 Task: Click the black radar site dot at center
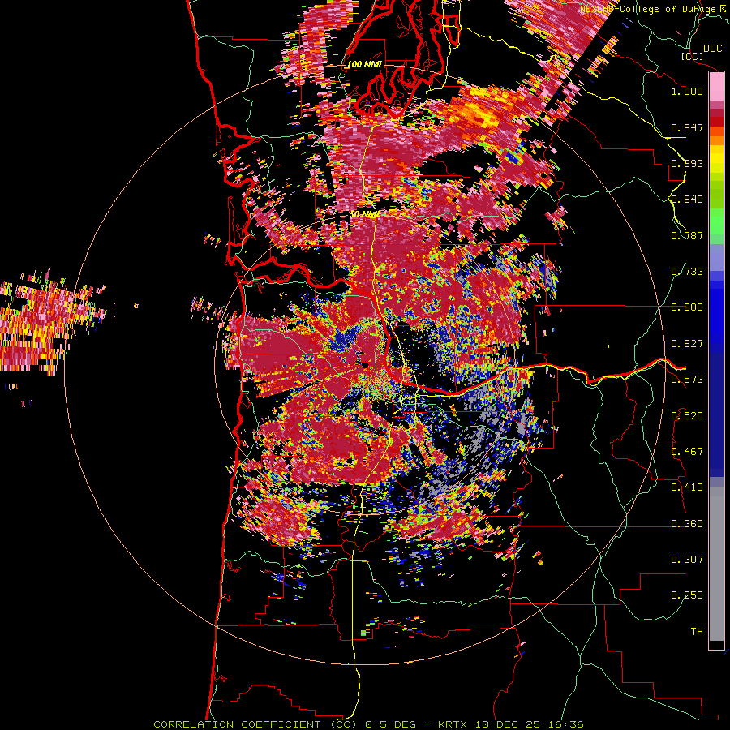click(366, 366)
